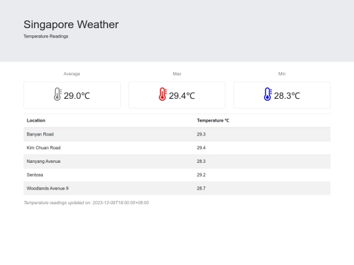The width and height of the screenshot is (354, 265).
Task: Select the Kim Chuan Road row name
Action: (x=43, y=148)
